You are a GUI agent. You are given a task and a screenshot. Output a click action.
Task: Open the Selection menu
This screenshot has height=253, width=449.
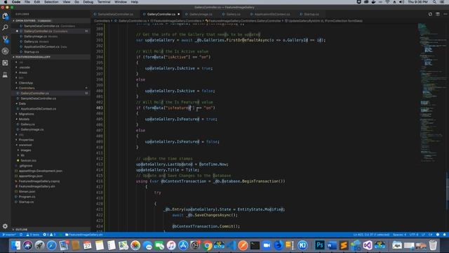[x=51, y=2]
